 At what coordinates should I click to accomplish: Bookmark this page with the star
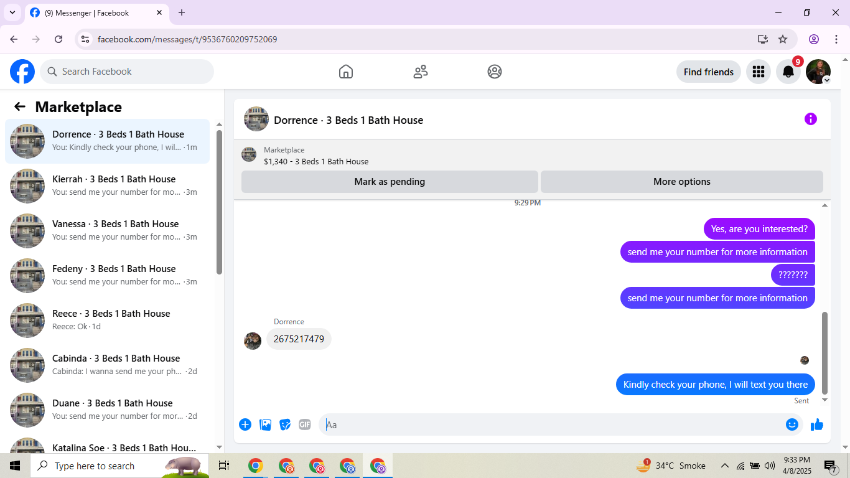pos(783,39)
